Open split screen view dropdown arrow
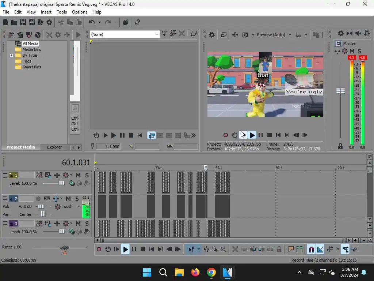The height and width of the screenshot is (281, 374). [x=253, y=35]
